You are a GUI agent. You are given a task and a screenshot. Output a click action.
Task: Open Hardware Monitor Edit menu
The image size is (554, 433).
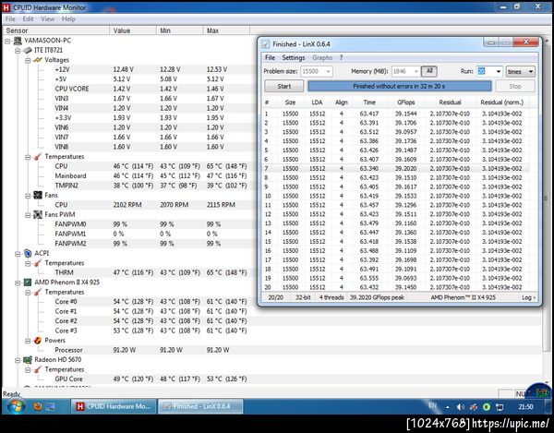tap(28, 19)
